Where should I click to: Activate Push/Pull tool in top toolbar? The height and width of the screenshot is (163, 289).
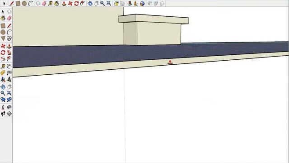(64, 3)
